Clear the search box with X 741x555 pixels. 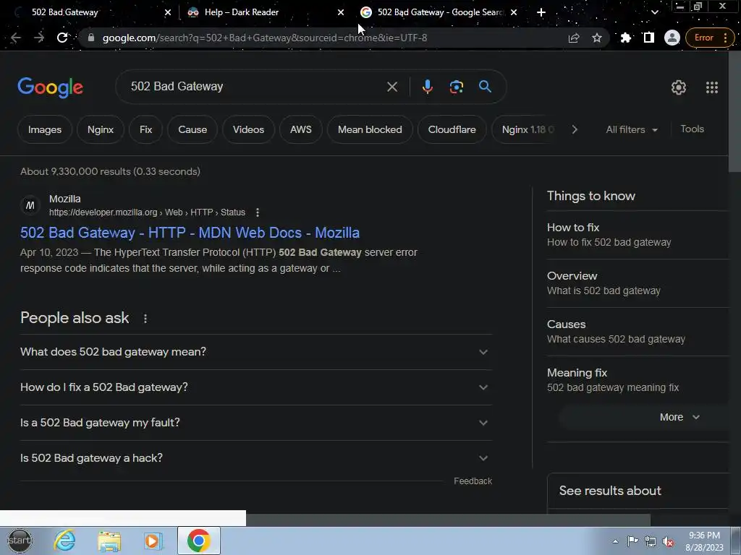pyautogui.click(x=392, y=87)
